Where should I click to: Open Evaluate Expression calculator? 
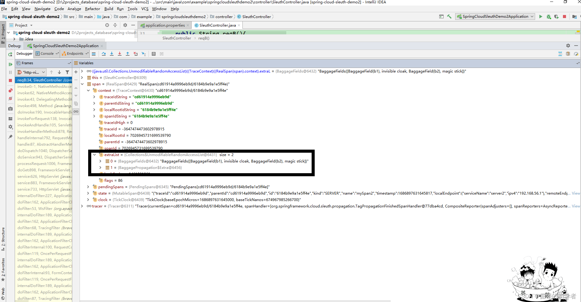pyautogui.click(x=154, y=54)
